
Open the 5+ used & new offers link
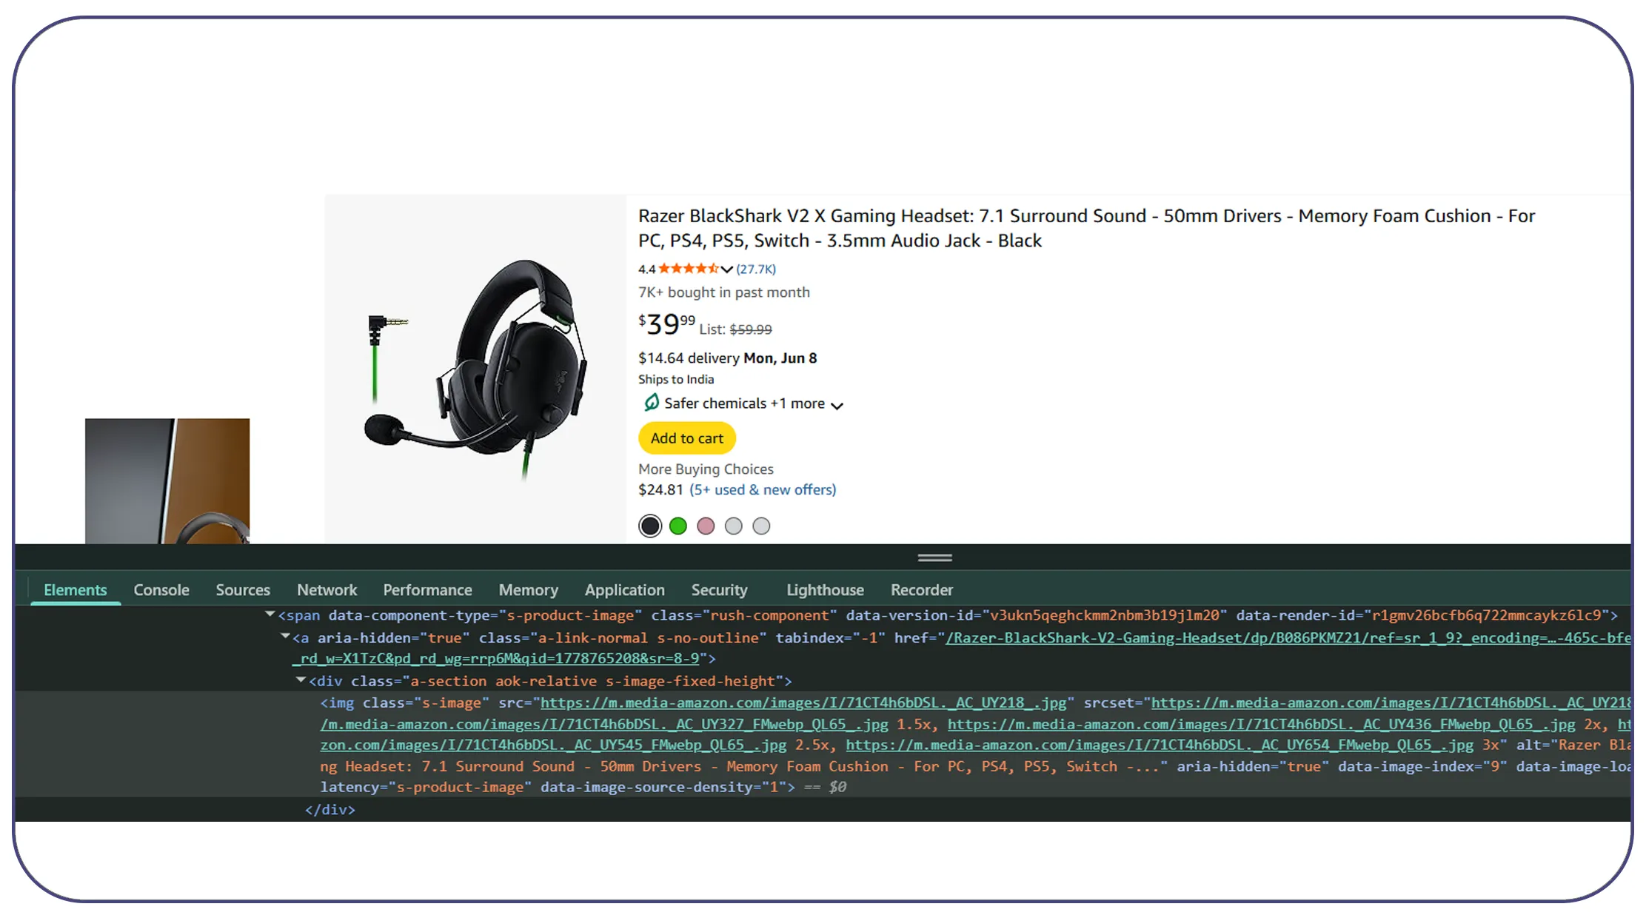(x=763, y=490)
